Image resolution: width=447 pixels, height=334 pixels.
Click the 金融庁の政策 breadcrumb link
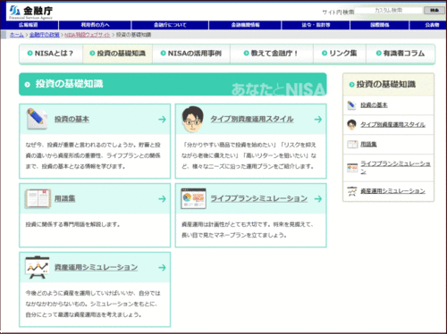pos(45,35)
